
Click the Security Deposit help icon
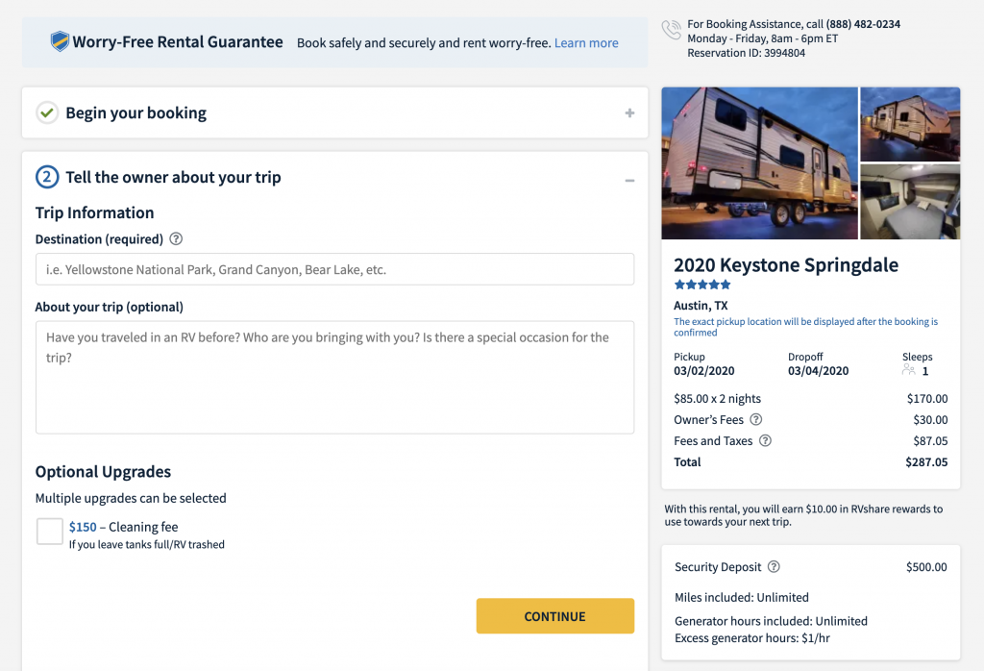(774, 567)
